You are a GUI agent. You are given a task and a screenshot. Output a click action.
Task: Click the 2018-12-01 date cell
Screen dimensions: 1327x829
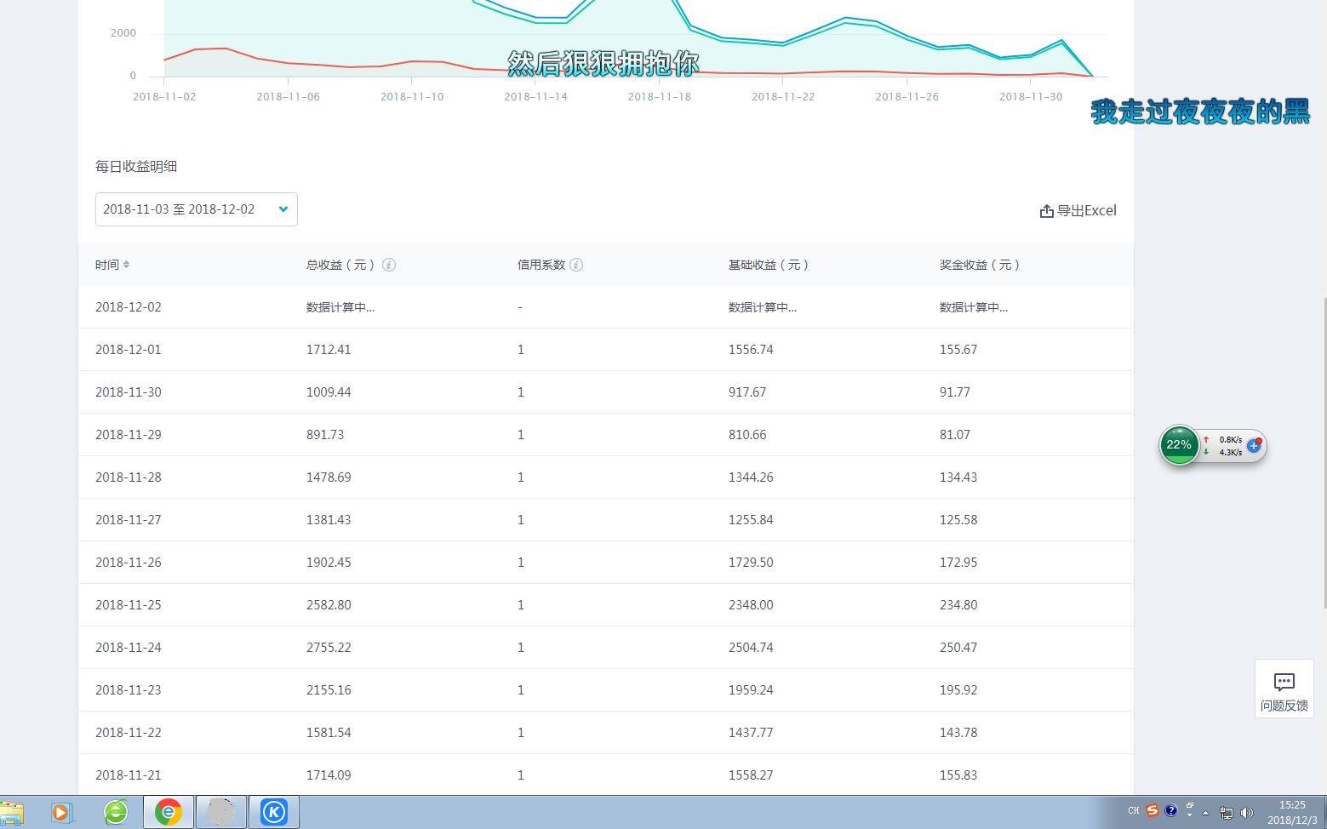(x=129, y=350)
